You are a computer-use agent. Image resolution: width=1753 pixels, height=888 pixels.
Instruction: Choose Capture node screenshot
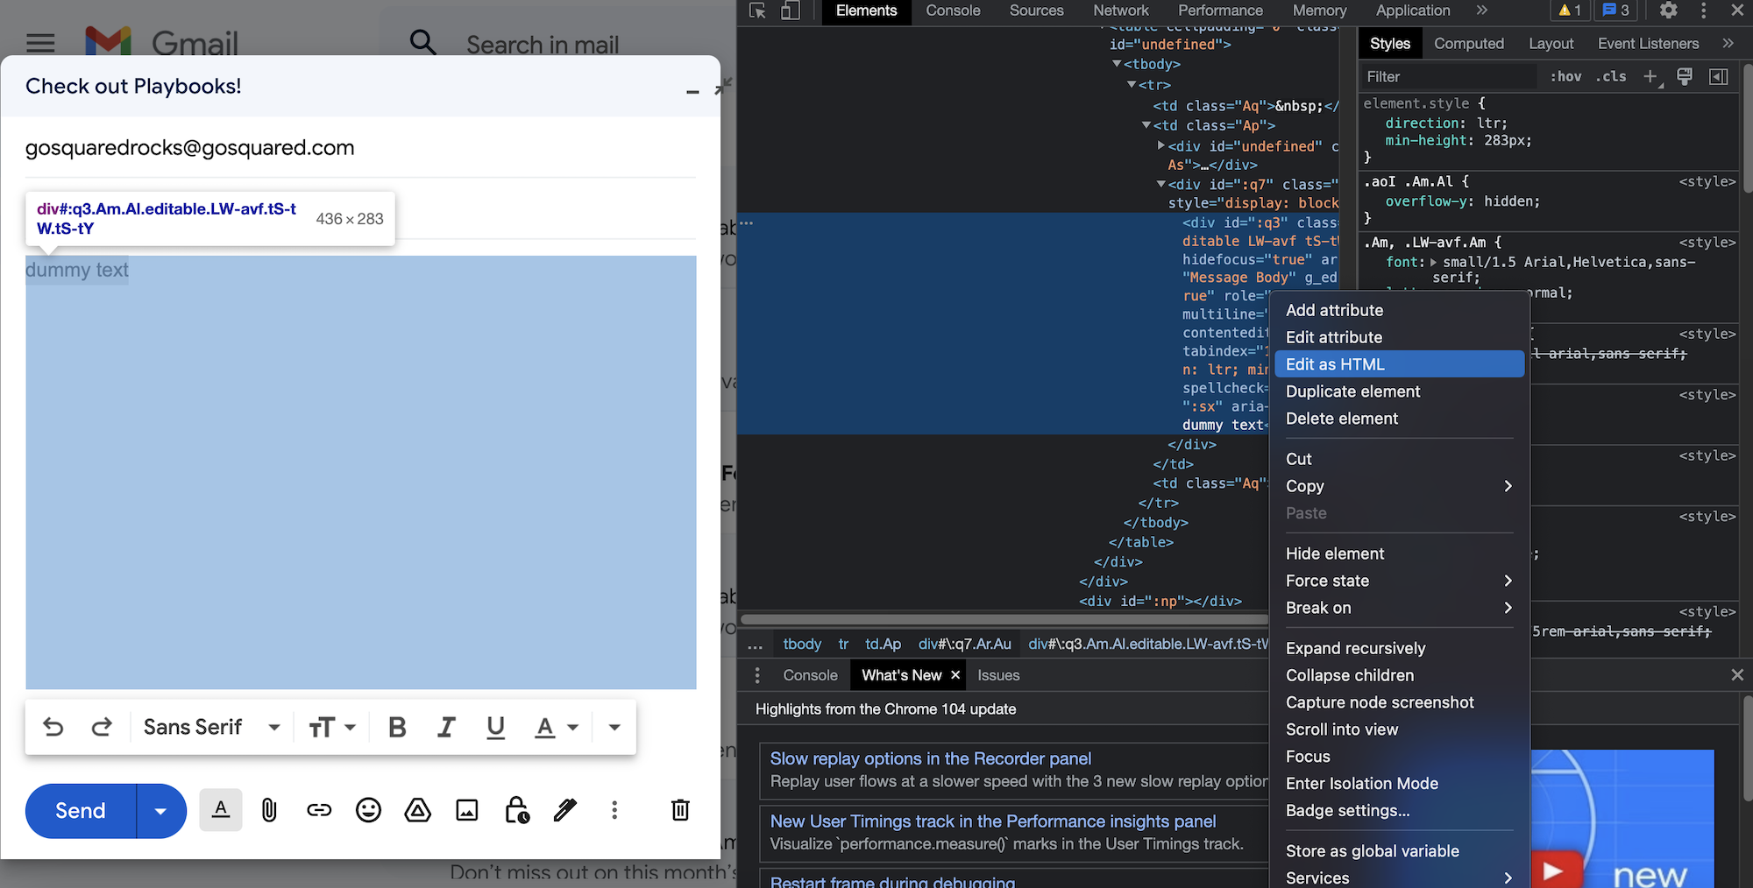(1399, 702)
